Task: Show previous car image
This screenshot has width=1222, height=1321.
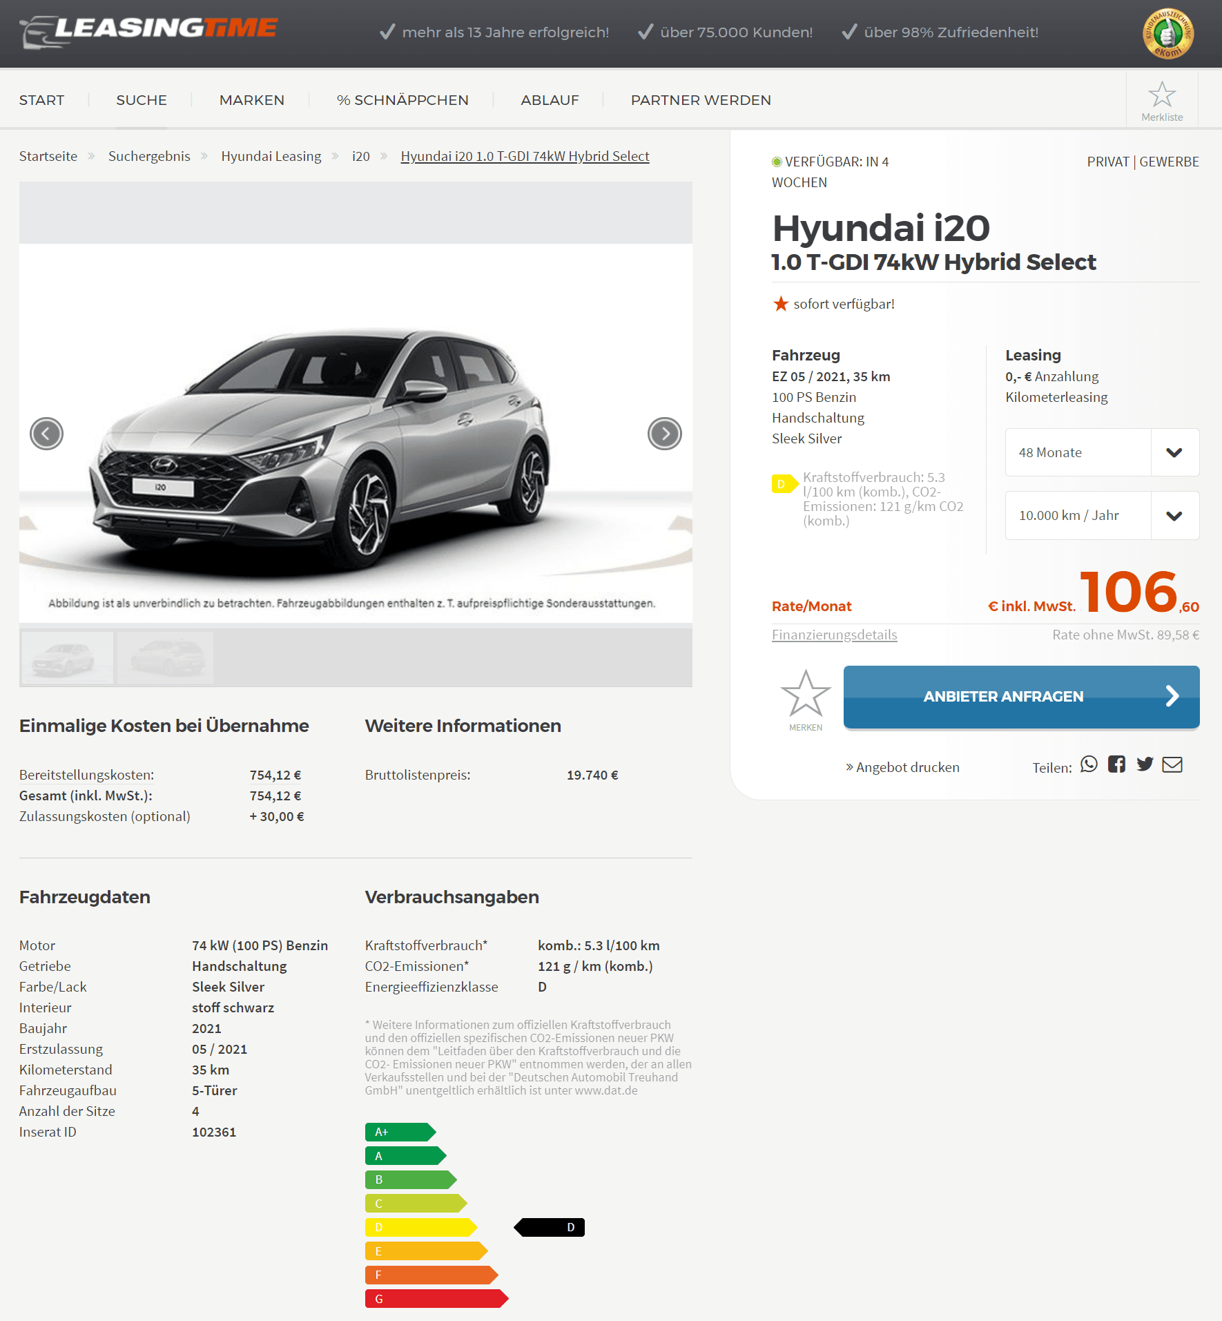Action: tap(46, 434)
